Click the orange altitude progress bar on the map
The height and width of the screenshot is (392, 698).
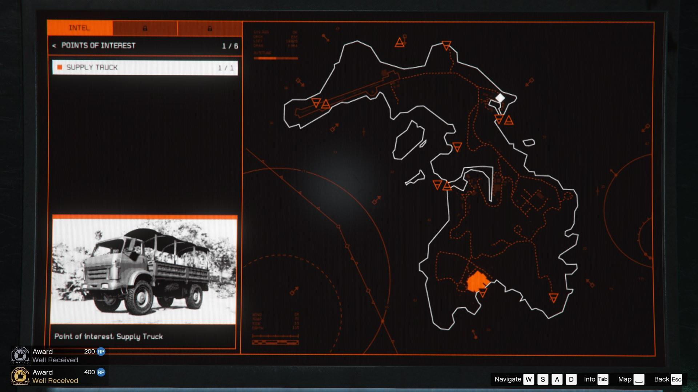click(275, 58)
